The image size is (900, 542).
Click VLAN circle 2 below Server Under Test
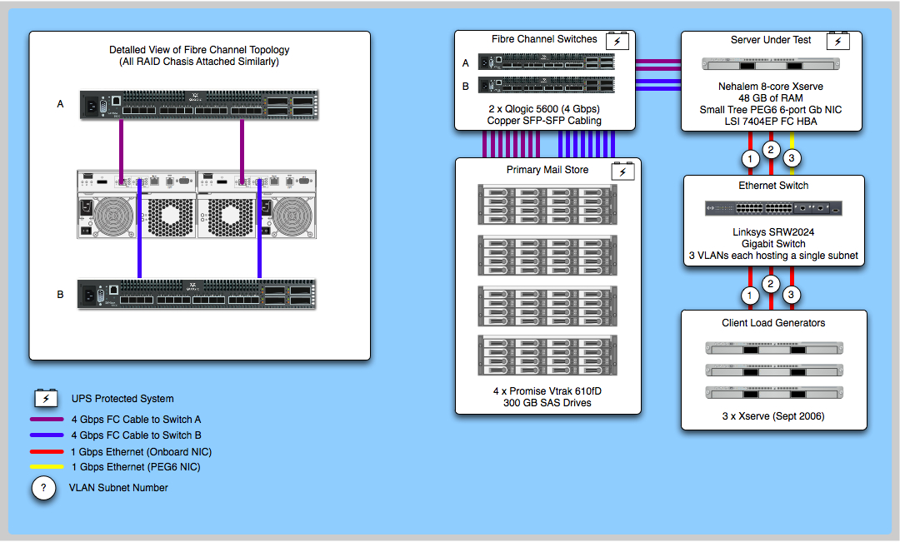point(772,150)
